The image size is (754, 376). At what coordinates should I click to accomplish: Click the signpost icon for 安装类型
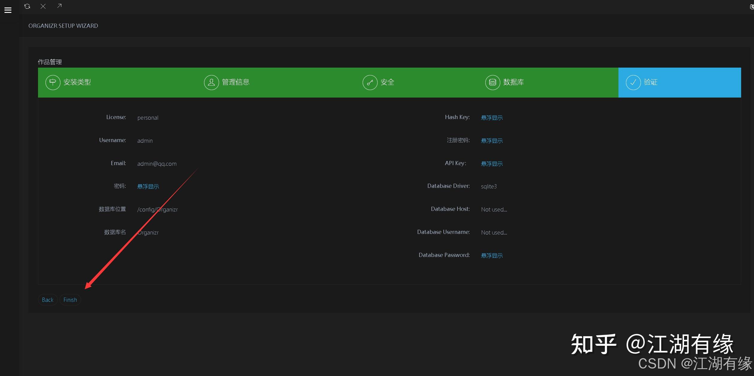point(53,82)
